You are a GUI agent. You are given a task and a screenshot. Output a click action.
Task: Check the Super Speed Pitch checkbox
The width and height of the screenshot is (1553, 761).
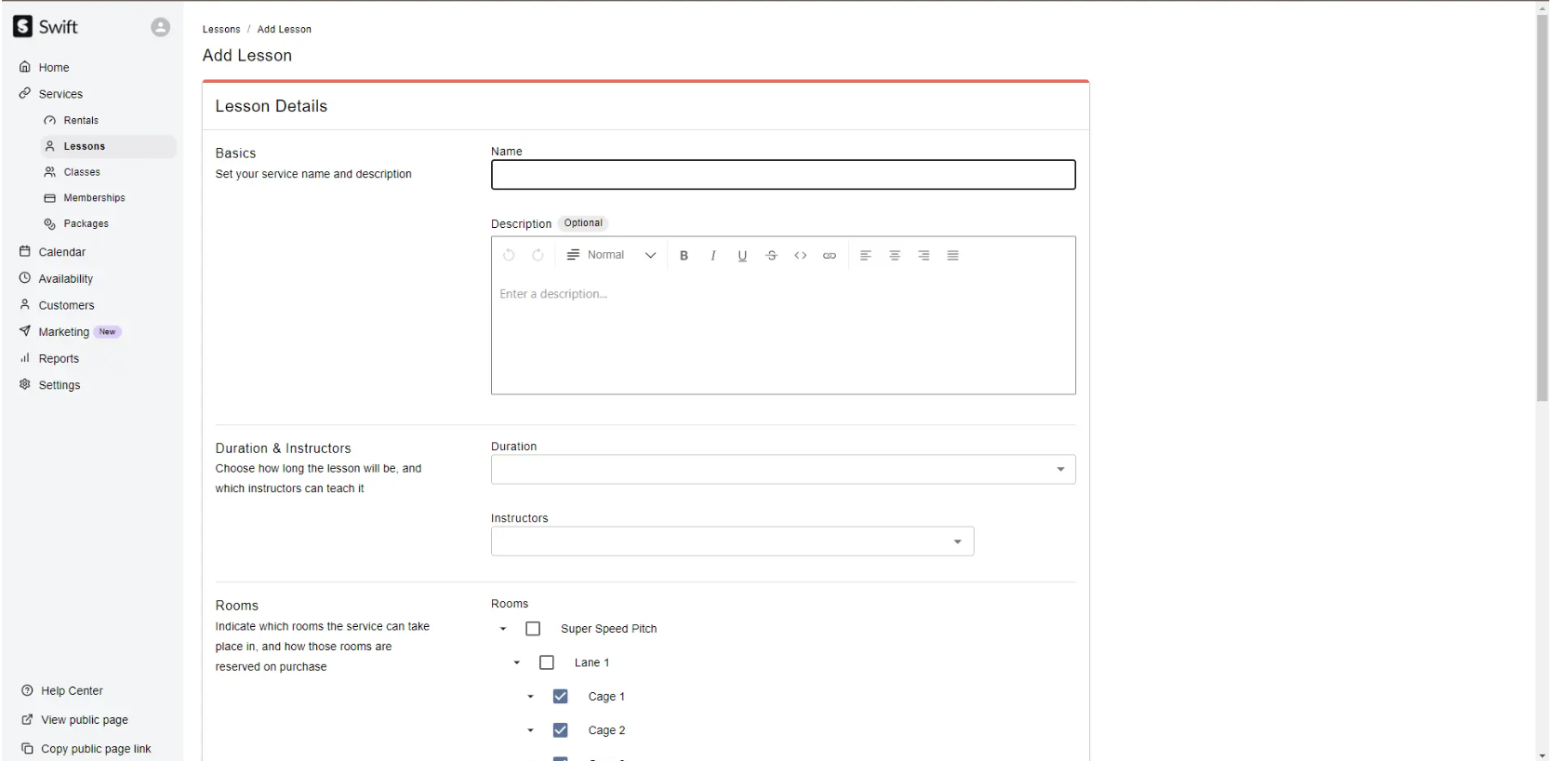coord(533,629)
